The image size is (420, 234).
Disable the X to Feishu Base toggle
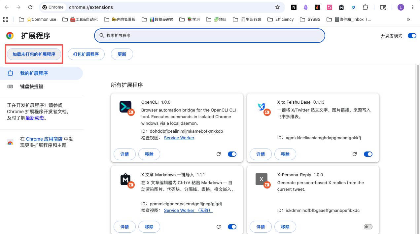coord(368,154)
